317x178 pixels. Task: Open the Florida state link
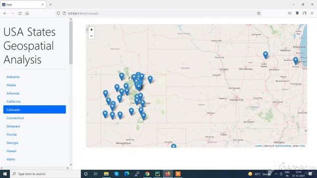coord(11,134)
